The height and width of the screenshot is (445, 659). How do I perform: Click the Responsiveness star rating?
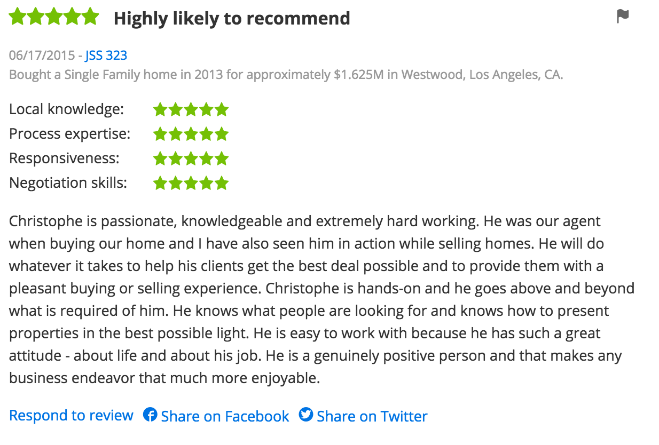click(x=191, y=158)
